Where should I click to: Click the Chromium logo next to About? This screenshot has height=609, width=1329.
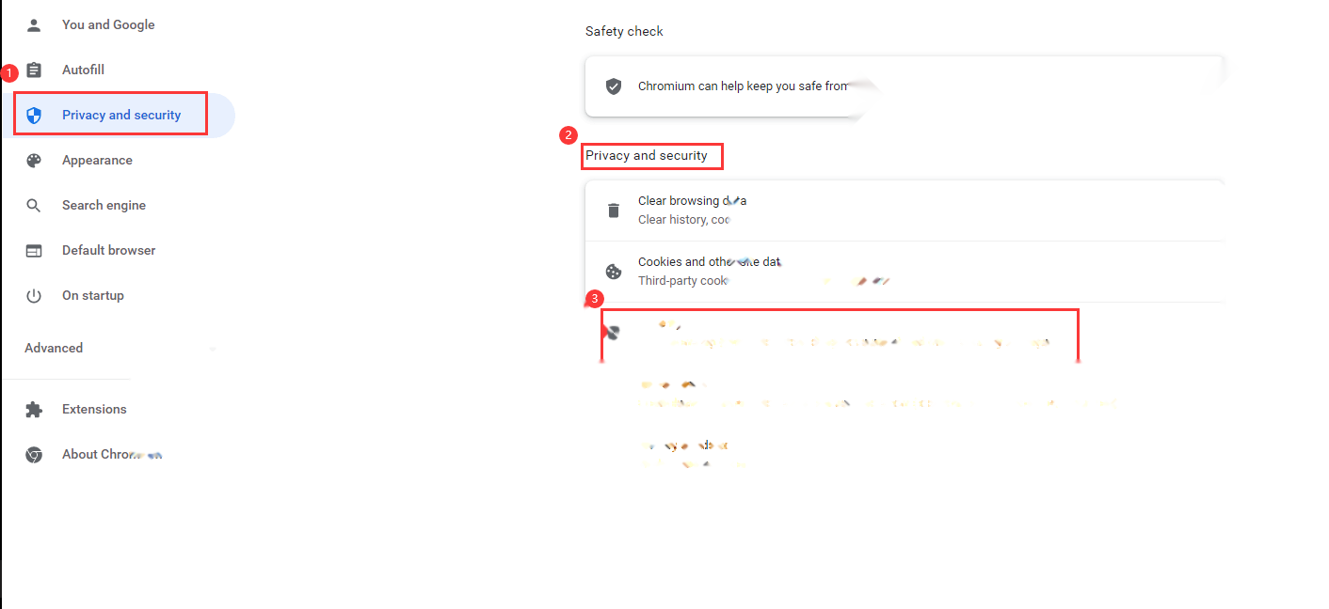point(34,455)
